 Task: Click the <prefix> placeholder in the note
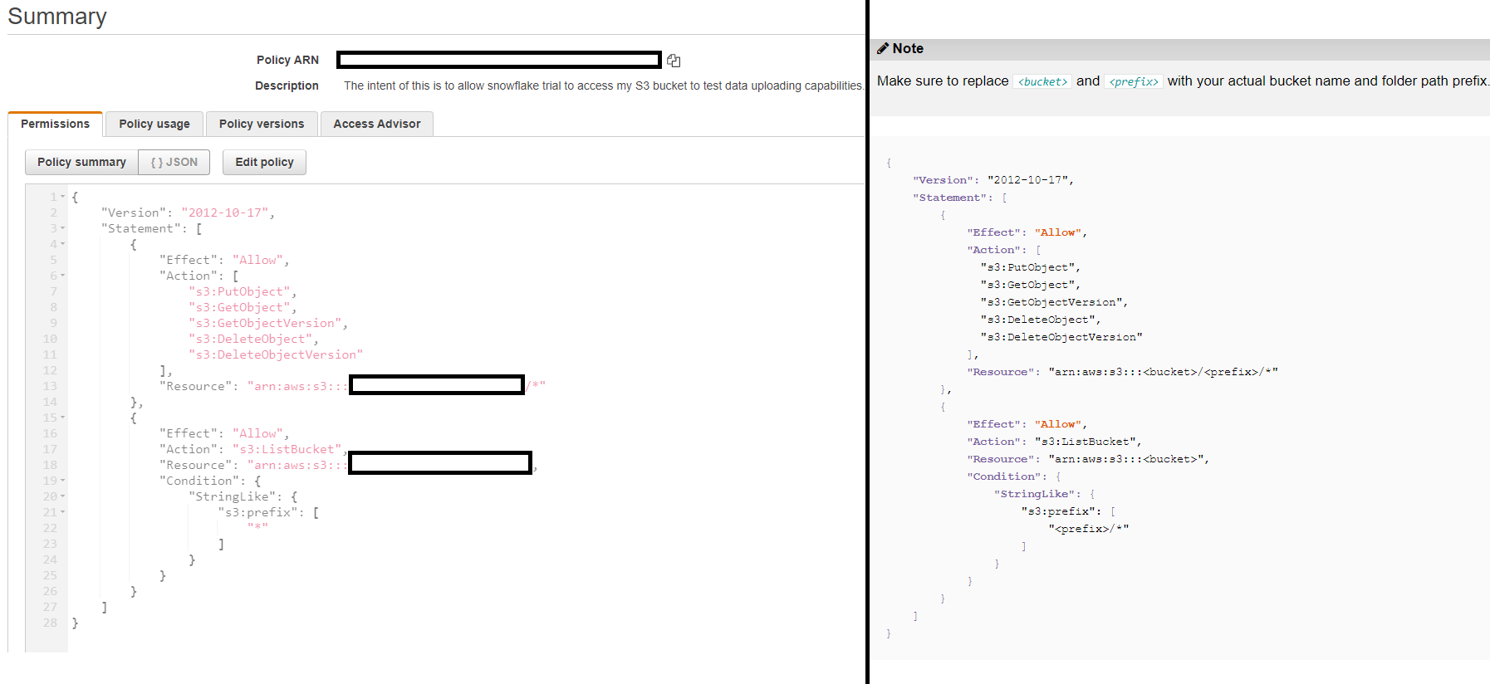pyautogui.click(x=1133, y=81)
